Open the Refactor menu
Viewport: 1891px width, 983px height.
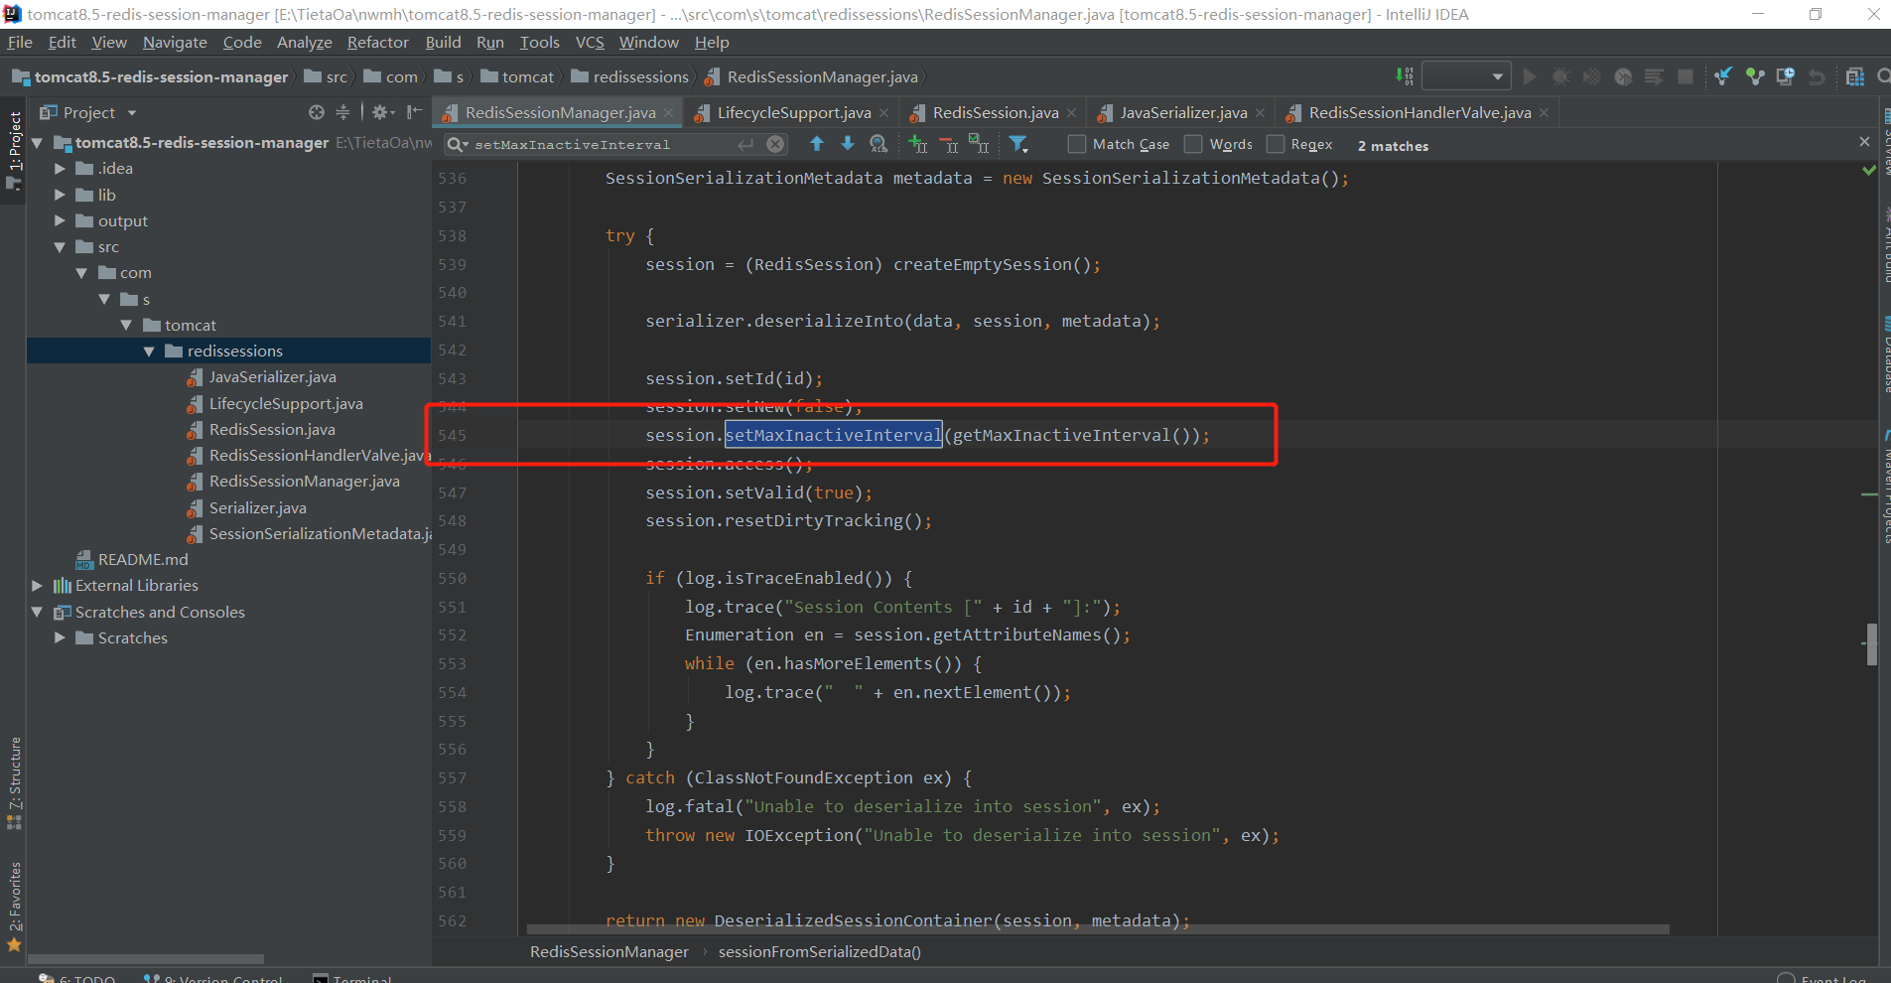[377, 42]
